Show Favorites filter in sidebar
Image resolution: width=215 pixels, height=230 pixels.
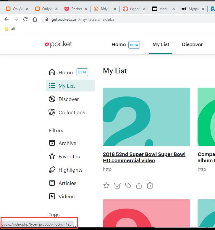tap(69, 157)
